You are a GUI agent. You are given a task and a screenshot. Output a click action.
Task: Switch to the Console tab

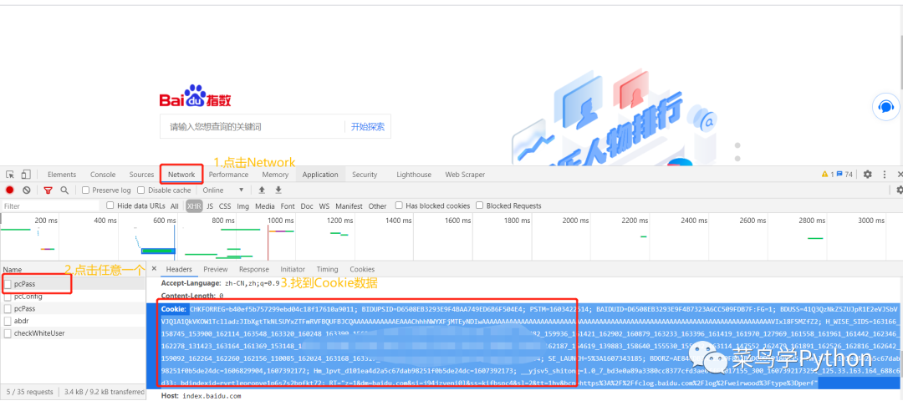click(103, 175)
